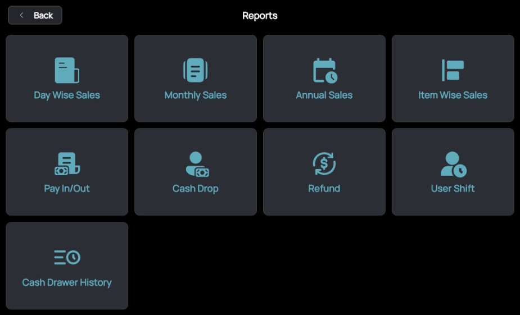
Task: Click the 'Day Wise Sales' label text
Action: pos(67,95)
